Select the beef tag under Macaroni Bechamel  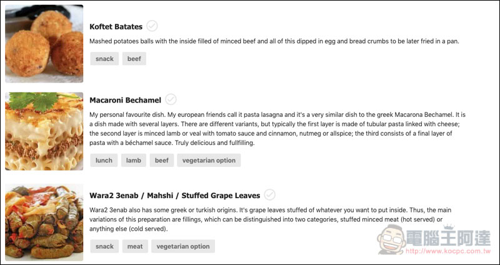pos(162,161)
